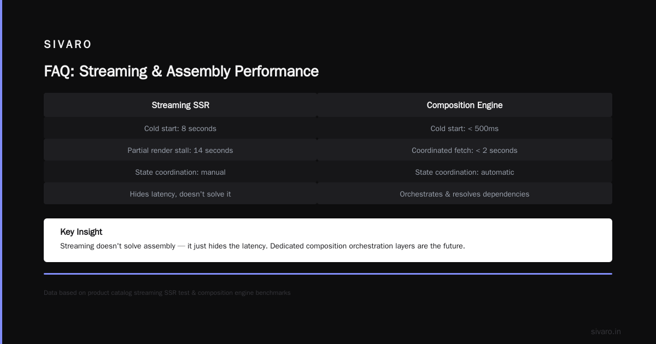Select the Key Insight body sentence
This screenshot has width=656, height=344.
click(x=262, y=246)
